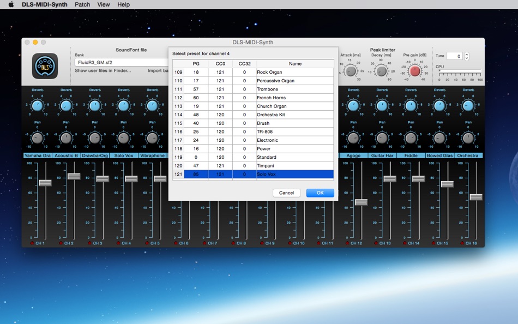
Task: Click the CH 5 Pan knob
Action: coord(152,138)
